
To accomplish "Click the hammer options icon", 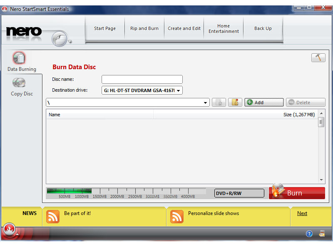I will coord(318,58).
